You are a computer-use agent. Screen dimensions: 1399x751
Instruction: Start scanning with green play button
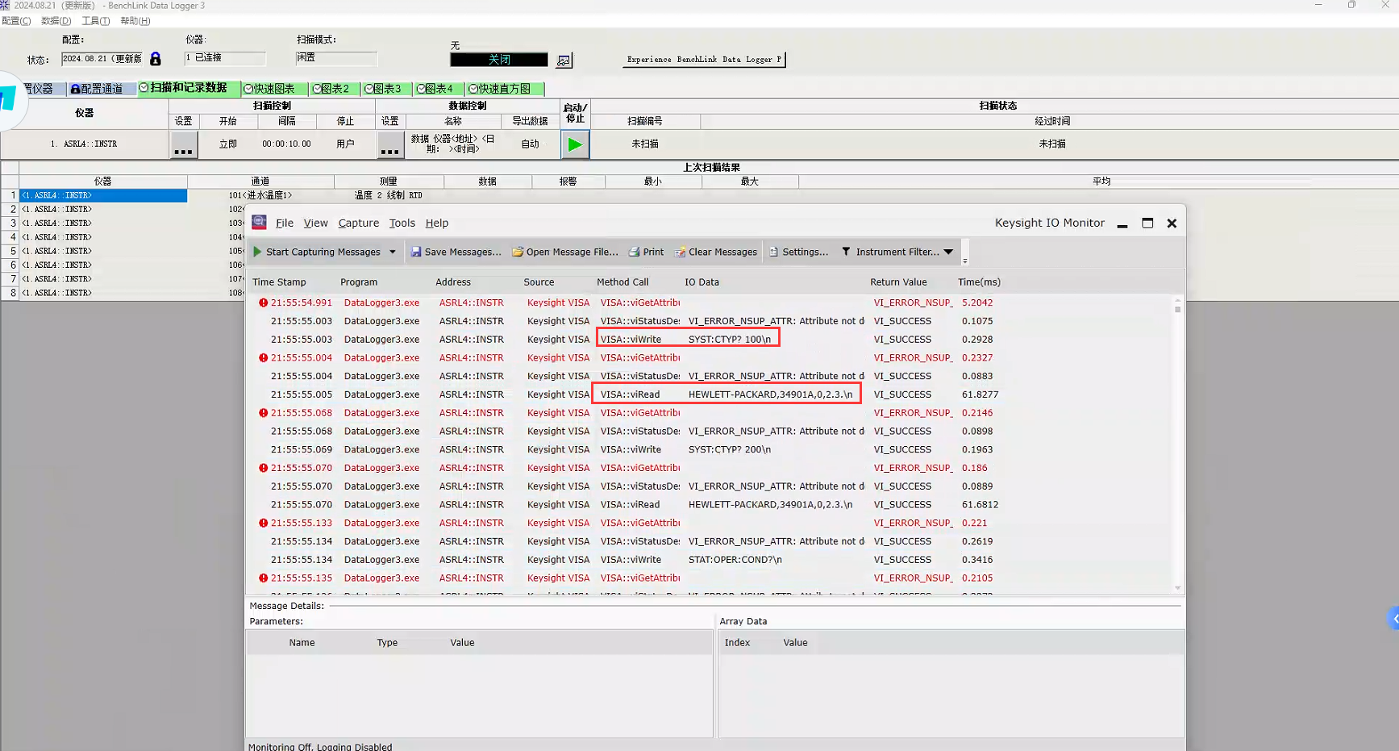point(575,144)
